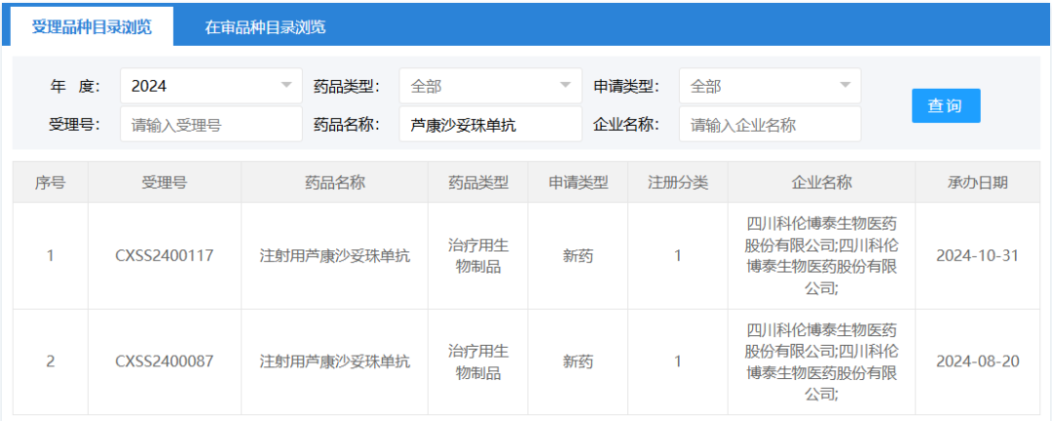Click the 药品名称 column header
The width and height of the screenshot is (1052, 421).
(x=335, y=182)
